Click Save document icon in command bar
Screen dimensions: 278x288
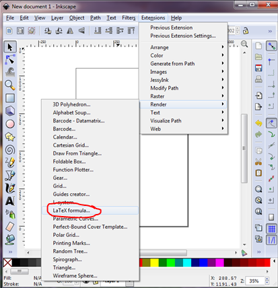point(258,68)
